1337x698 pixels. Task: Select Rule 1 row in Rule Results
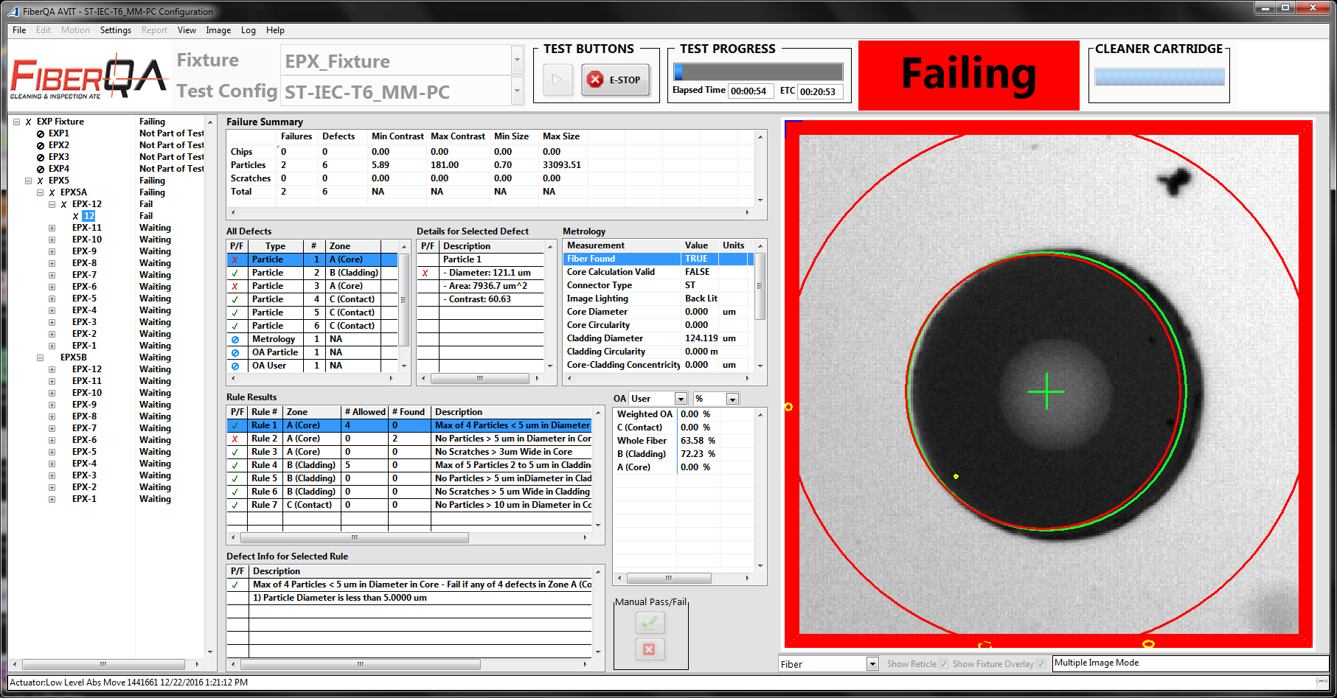click(x=413, y=425)
